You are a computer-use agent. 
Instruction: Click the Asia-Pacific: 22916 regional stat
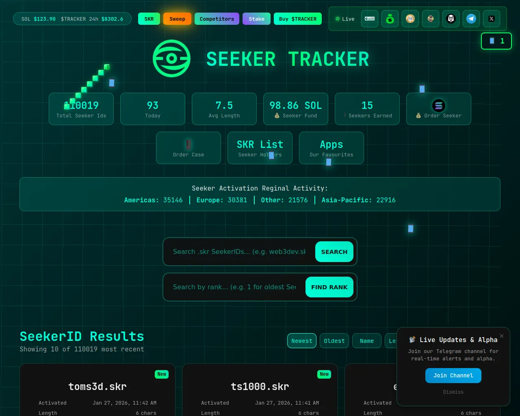[359, 200]
